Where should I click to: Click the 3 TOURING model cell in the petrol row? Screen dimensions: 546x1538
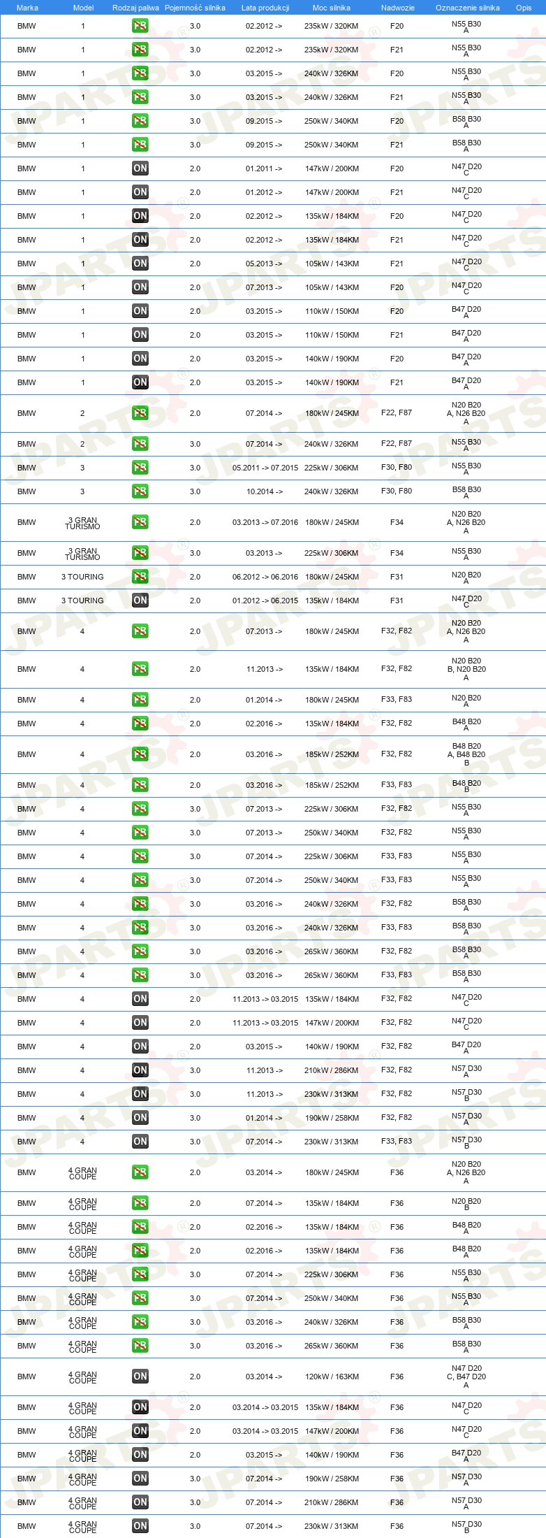[82, 577]
